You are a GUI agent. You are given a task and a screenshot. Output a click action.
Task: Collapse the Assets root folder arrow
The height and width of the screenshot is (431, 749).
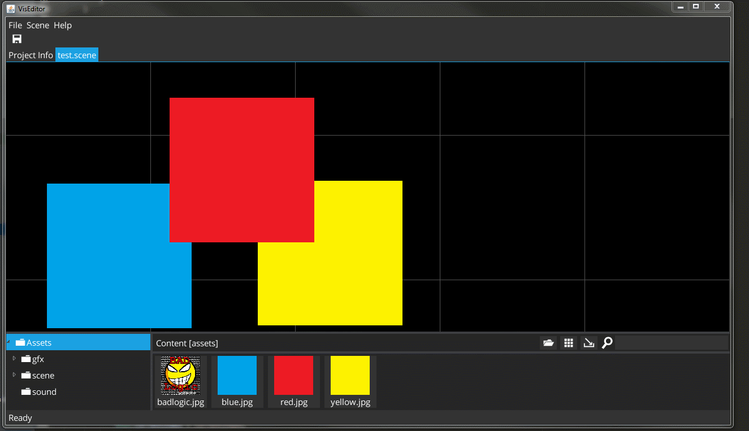pos(8,341)
